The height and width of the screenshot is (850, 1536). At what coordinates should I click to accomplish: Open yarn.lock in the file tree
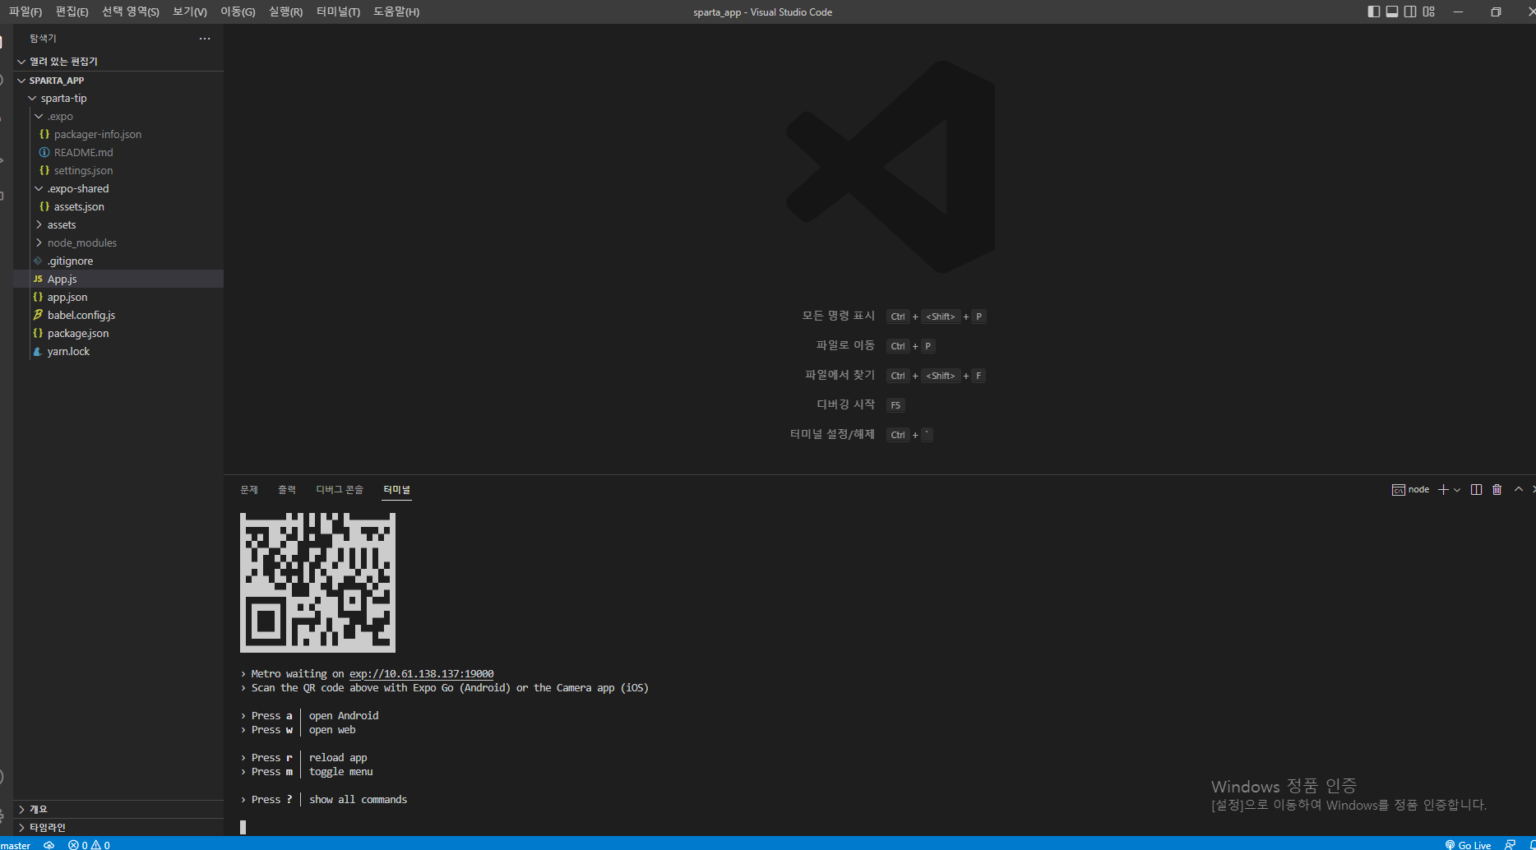pos(118,352)
